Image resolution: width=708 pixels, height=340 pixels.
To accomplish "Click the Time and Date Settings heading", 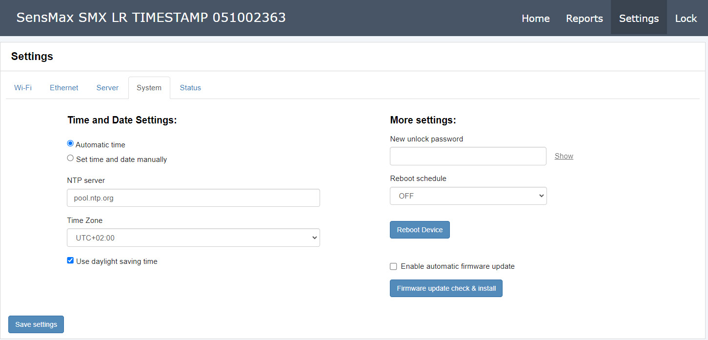I will point(122,120).
